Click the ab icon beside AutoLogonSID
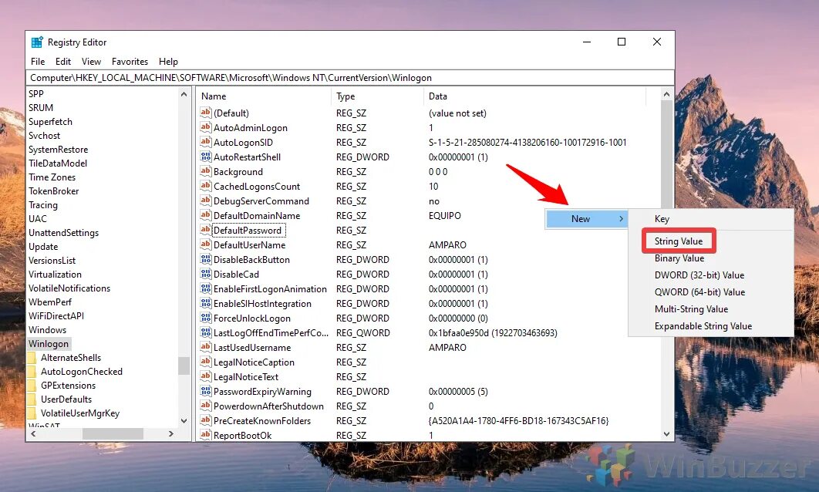819x492 pixels. [206, 142]
